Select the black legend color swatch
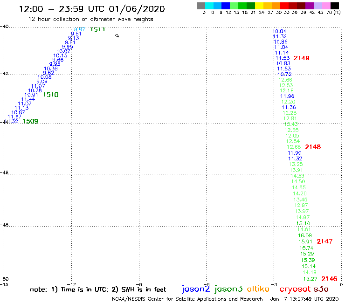The width and height of the screenshot is (345, 303). (335, 6)
